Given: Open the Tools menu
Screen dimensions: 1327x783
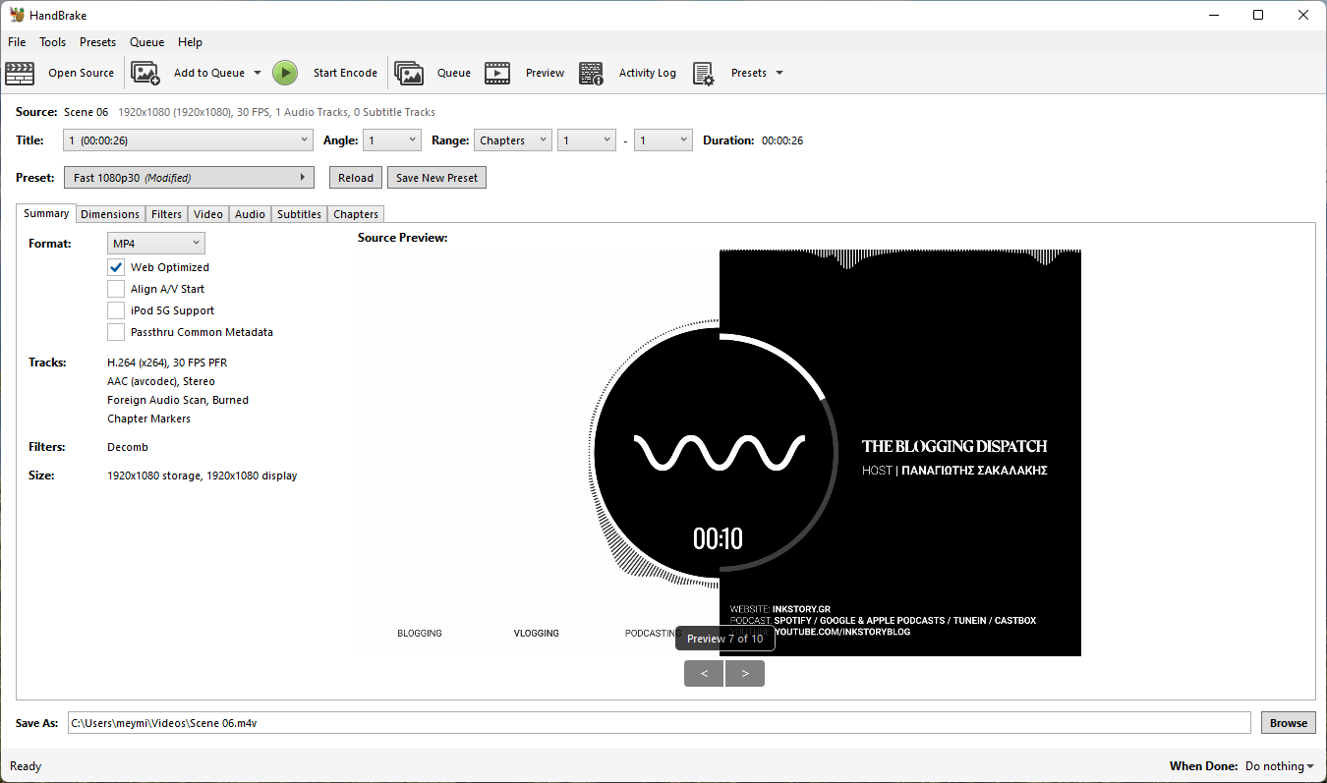Looking at the screenshot, I should click(52, 42).
